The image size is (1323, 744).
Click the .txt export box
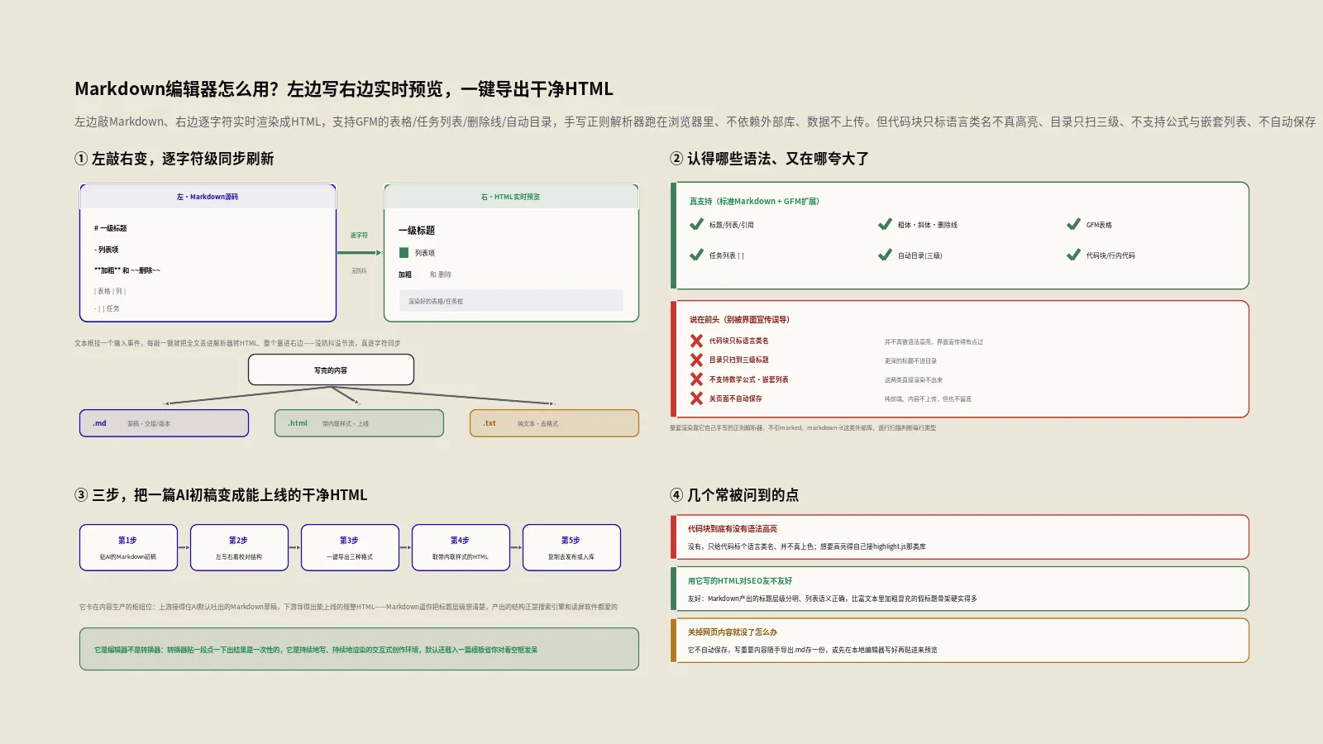coord(554,423)
